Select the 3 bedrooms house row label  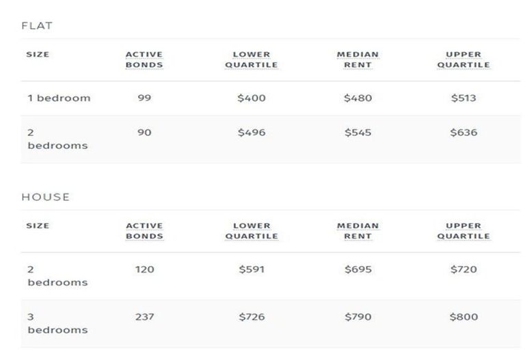tap(57, 323)
